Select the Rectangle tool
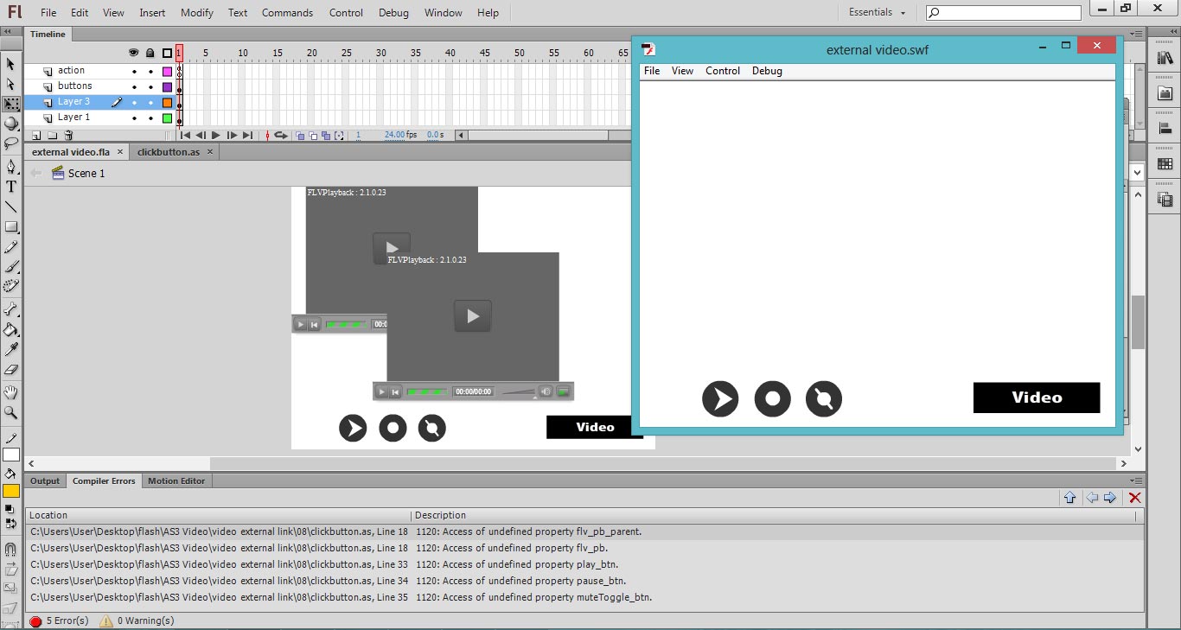This screenshot has height=630, width=1181. (11, 226)
